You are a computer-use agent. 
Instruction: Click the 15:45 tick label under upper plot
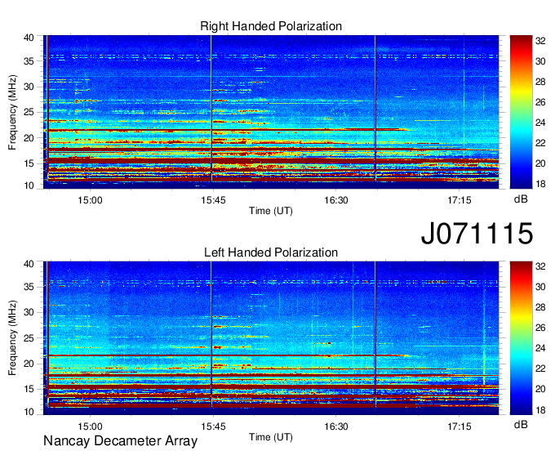click(213, 200)
